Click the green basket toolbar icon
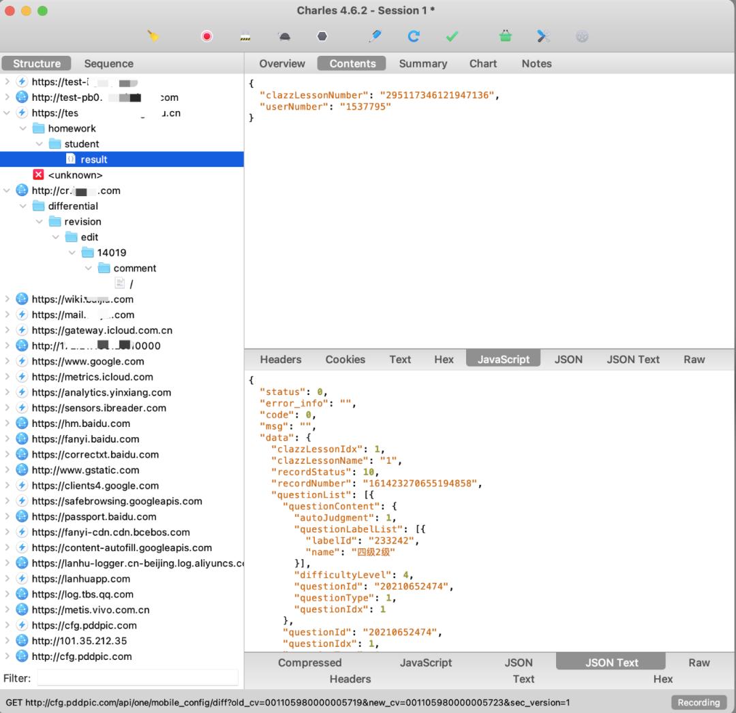This screenshot has height=713, width=736. [x=505, y=36]
